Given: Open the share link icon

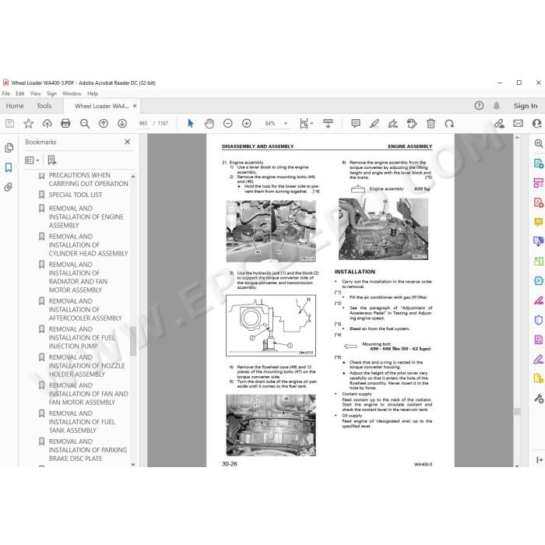Looking at the screenshot, I should coord(500,123).
